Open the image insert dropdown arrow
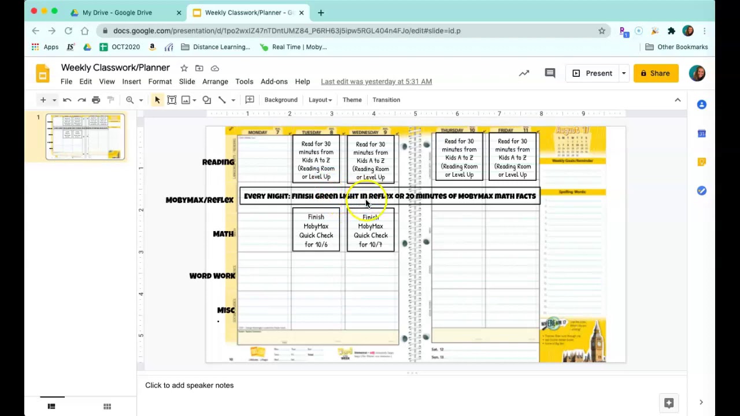Screen dimensions: 740x416 pos(194,100)
